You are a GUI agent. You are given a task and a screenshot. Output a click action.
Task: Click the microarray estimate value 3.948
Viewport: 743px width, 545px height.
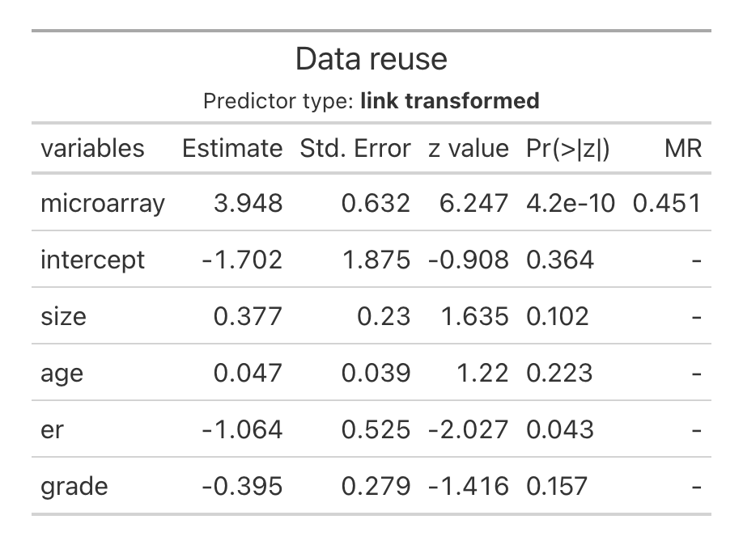(x=248, y=203)
